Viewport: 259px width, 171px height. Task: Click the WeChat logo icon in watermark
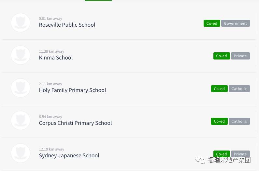point(200,160)
